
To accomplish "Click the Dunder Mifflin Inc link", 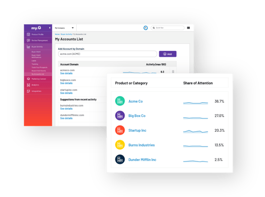I will click(x=142, y=159).
